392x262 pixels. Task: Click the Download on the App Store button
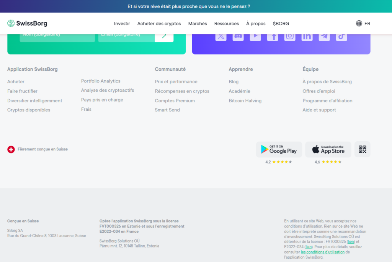click(328, 149)
